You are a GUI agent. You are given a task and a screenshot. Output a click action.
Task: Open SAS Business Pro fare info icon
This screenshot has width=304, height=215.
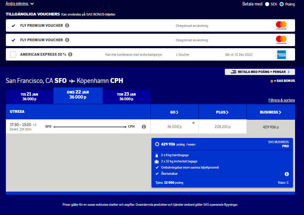point(286,174)
